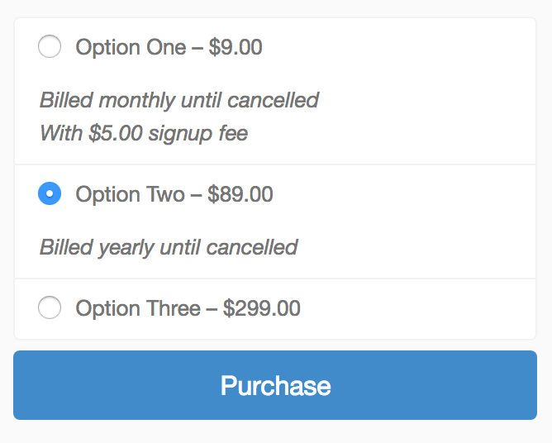Click the "Option Two" label text

pos(130,194)
